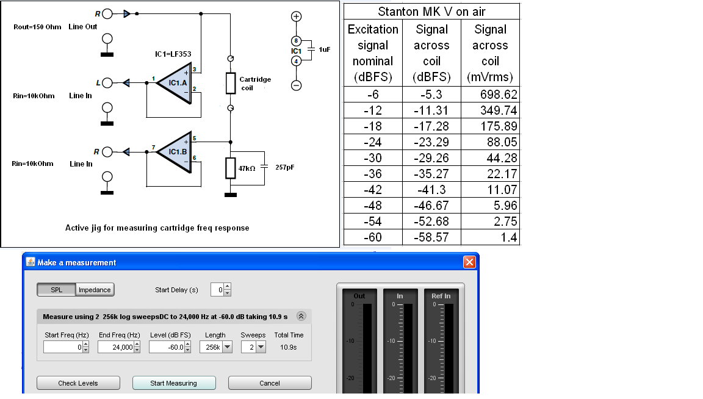
Task: Click the Out level meter
Action: [359, 342]
